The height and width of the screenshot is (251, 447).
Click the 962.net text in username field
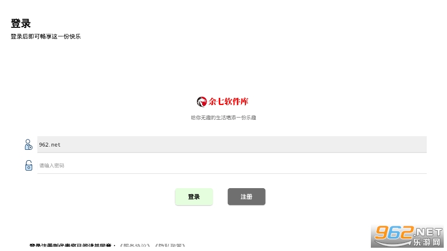tap(50, 144)
